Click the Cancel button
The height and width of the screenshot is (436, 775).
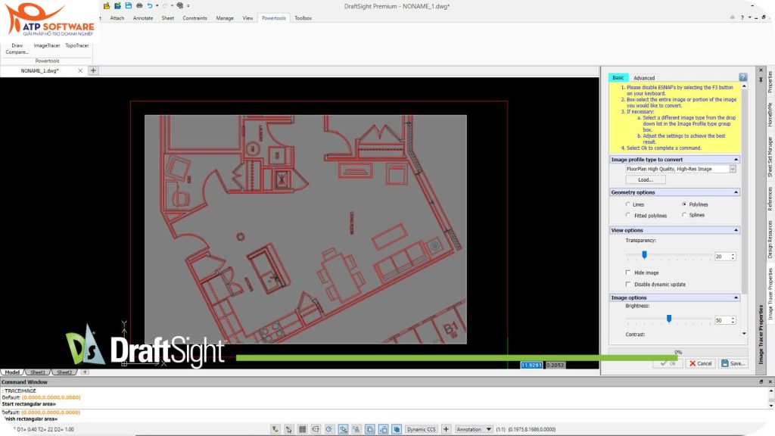click(700, 363)
